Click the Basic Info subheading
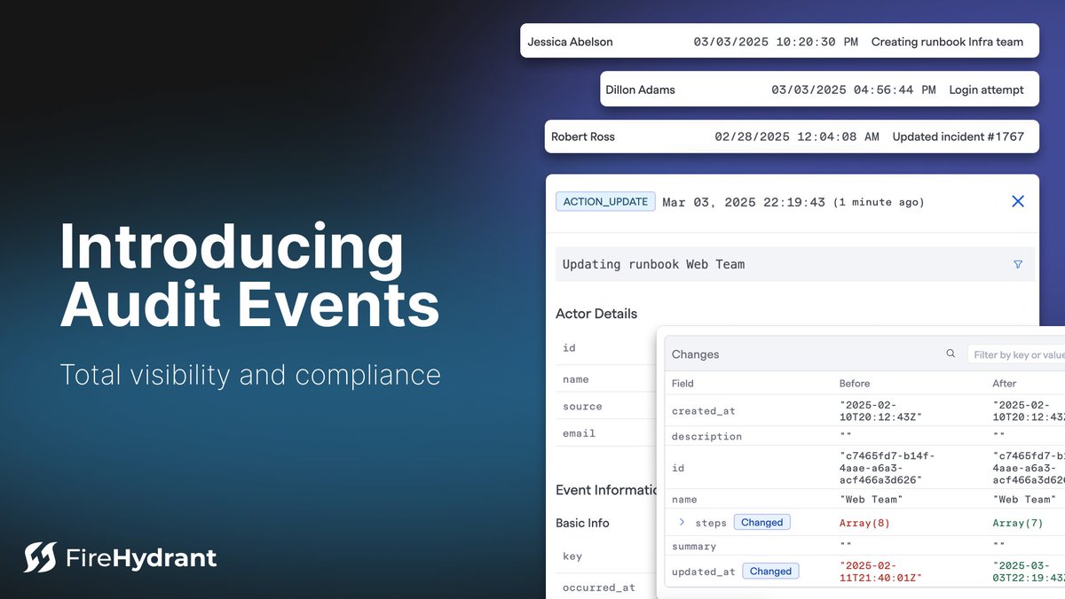This screenshot has width=1065, height=599. [582, 523]
